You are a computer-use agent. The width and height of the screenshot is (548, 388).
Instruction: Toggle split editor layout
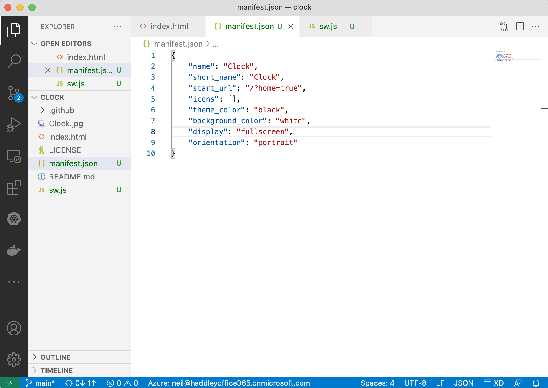pos(520,27)
